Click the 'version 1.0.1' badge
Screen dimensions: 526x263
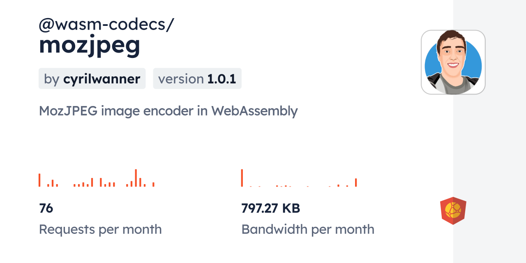coord(197,78)
